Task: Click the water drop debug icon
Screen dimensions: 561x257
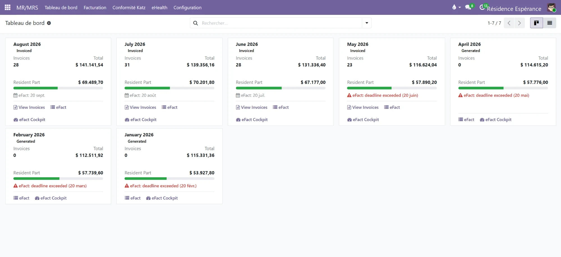Action: click(454, 7)
